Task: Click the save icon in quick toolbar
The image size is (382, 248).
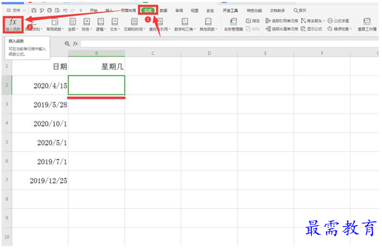Action: (x=34, y=10)
